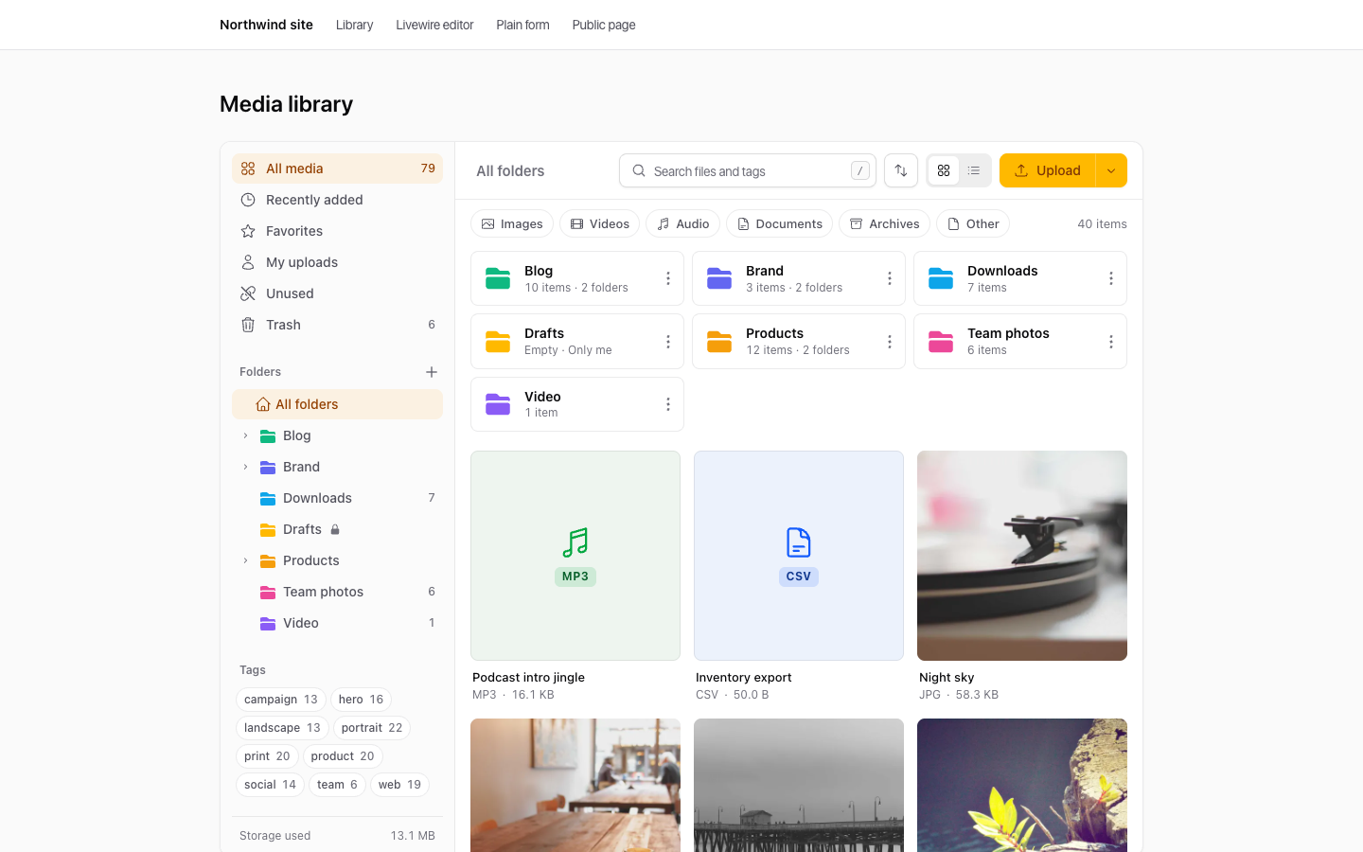
Task: Filter by Videos type
Action: 600,223
